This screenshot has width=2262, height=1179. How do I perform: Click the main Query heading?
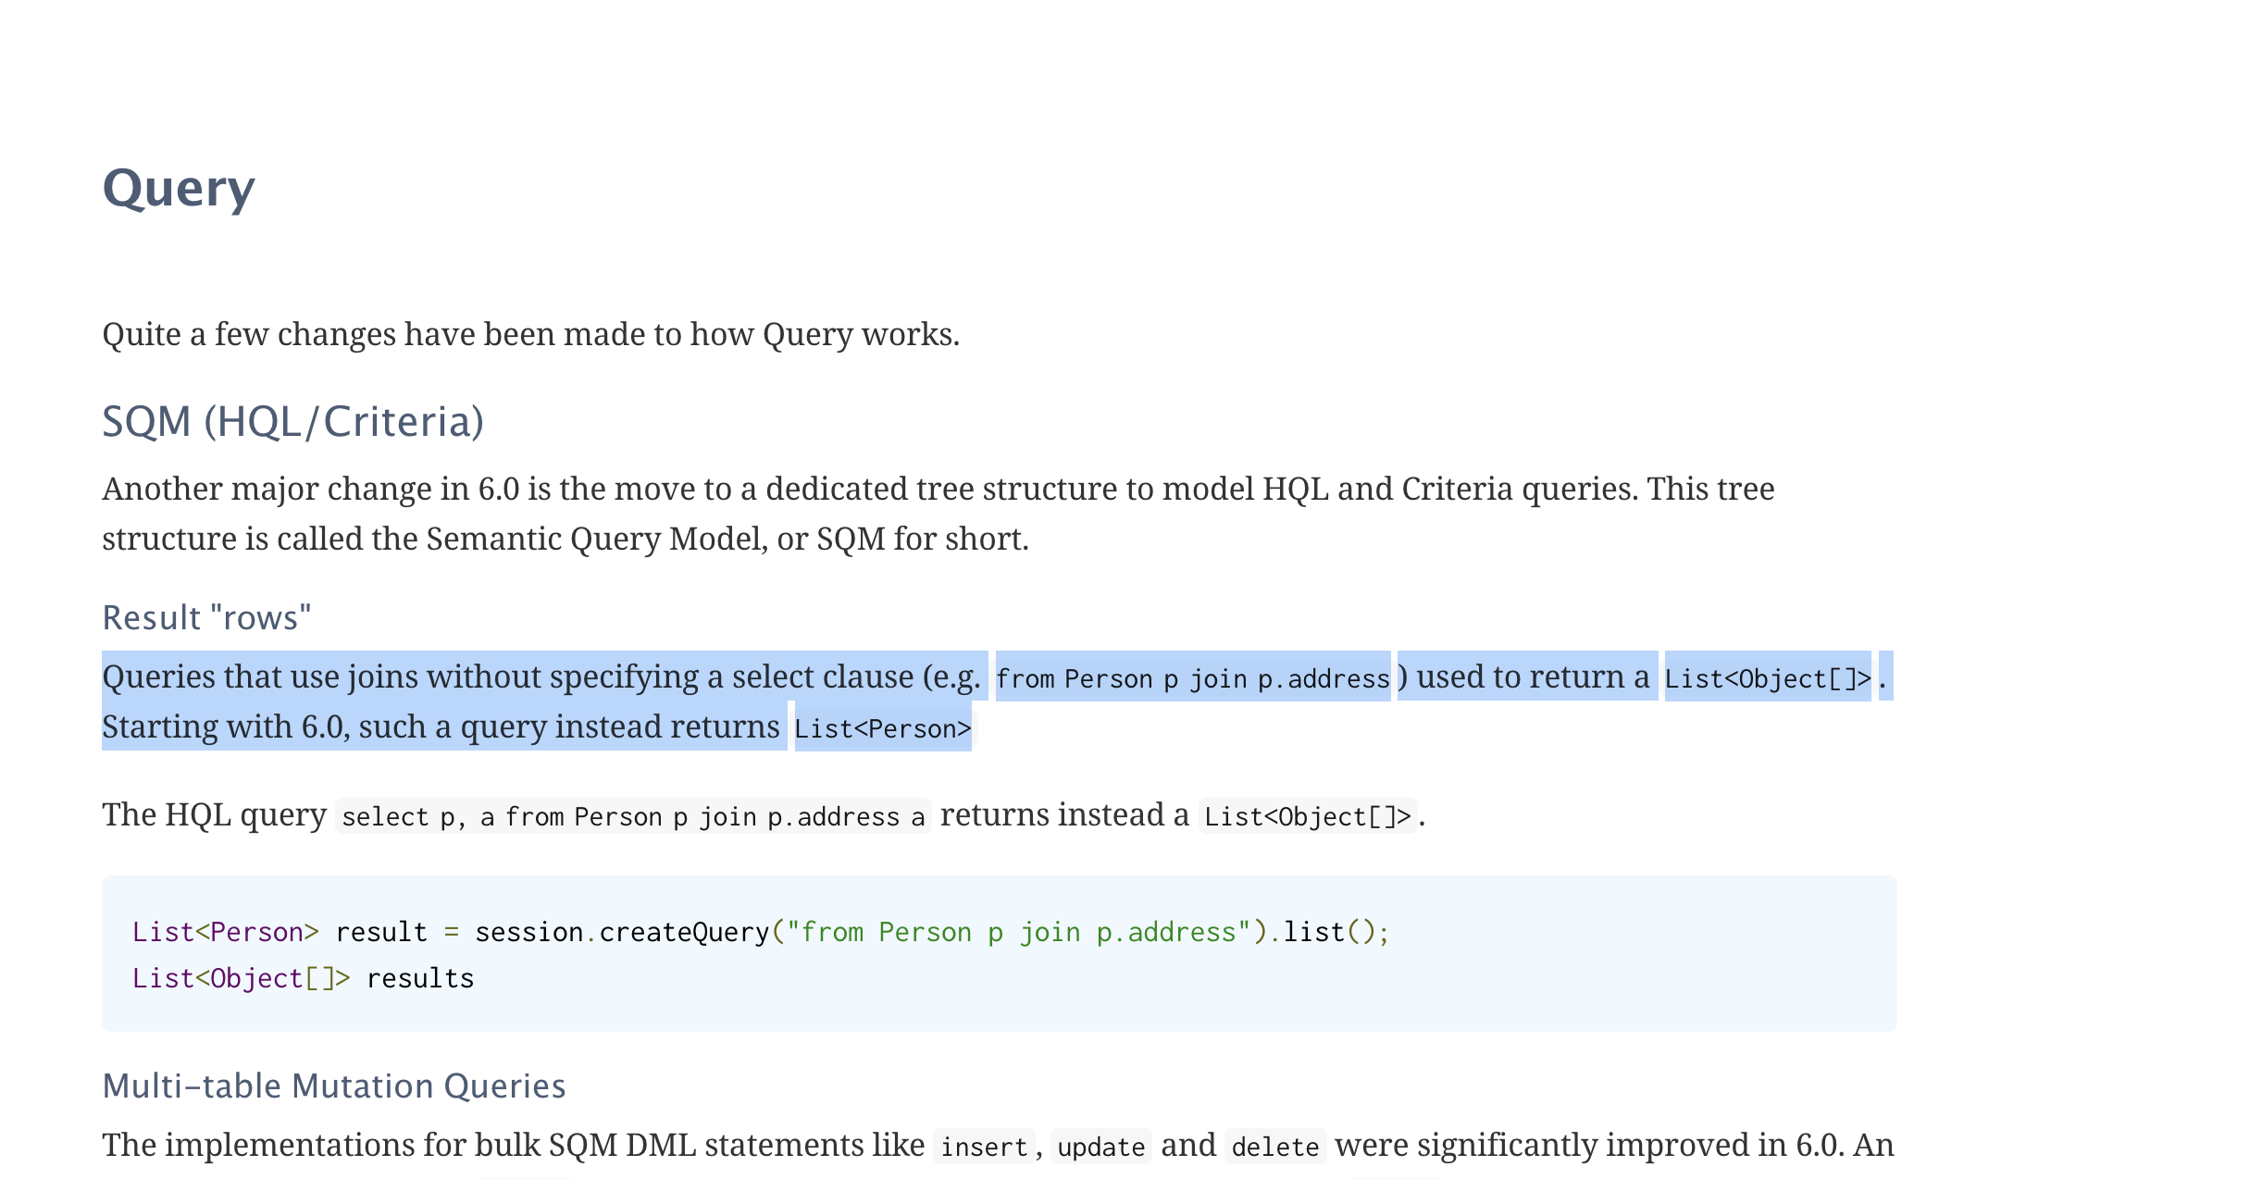(178, 189)
